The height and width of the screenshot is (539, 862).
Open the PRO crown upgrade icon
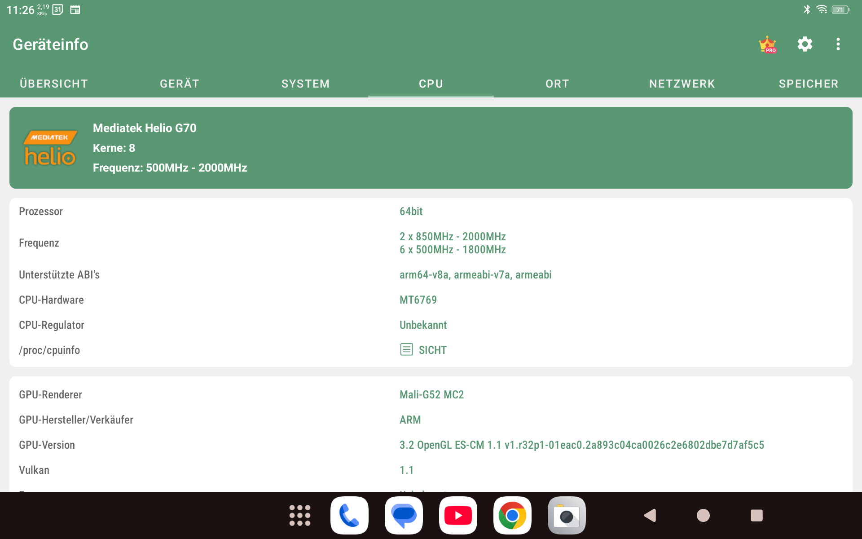click(767, 44)
